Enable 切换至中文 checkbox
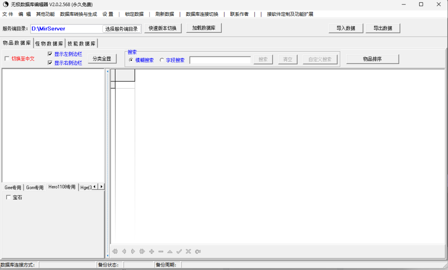This screenshot has width=448, height=270. click(7, 58)
